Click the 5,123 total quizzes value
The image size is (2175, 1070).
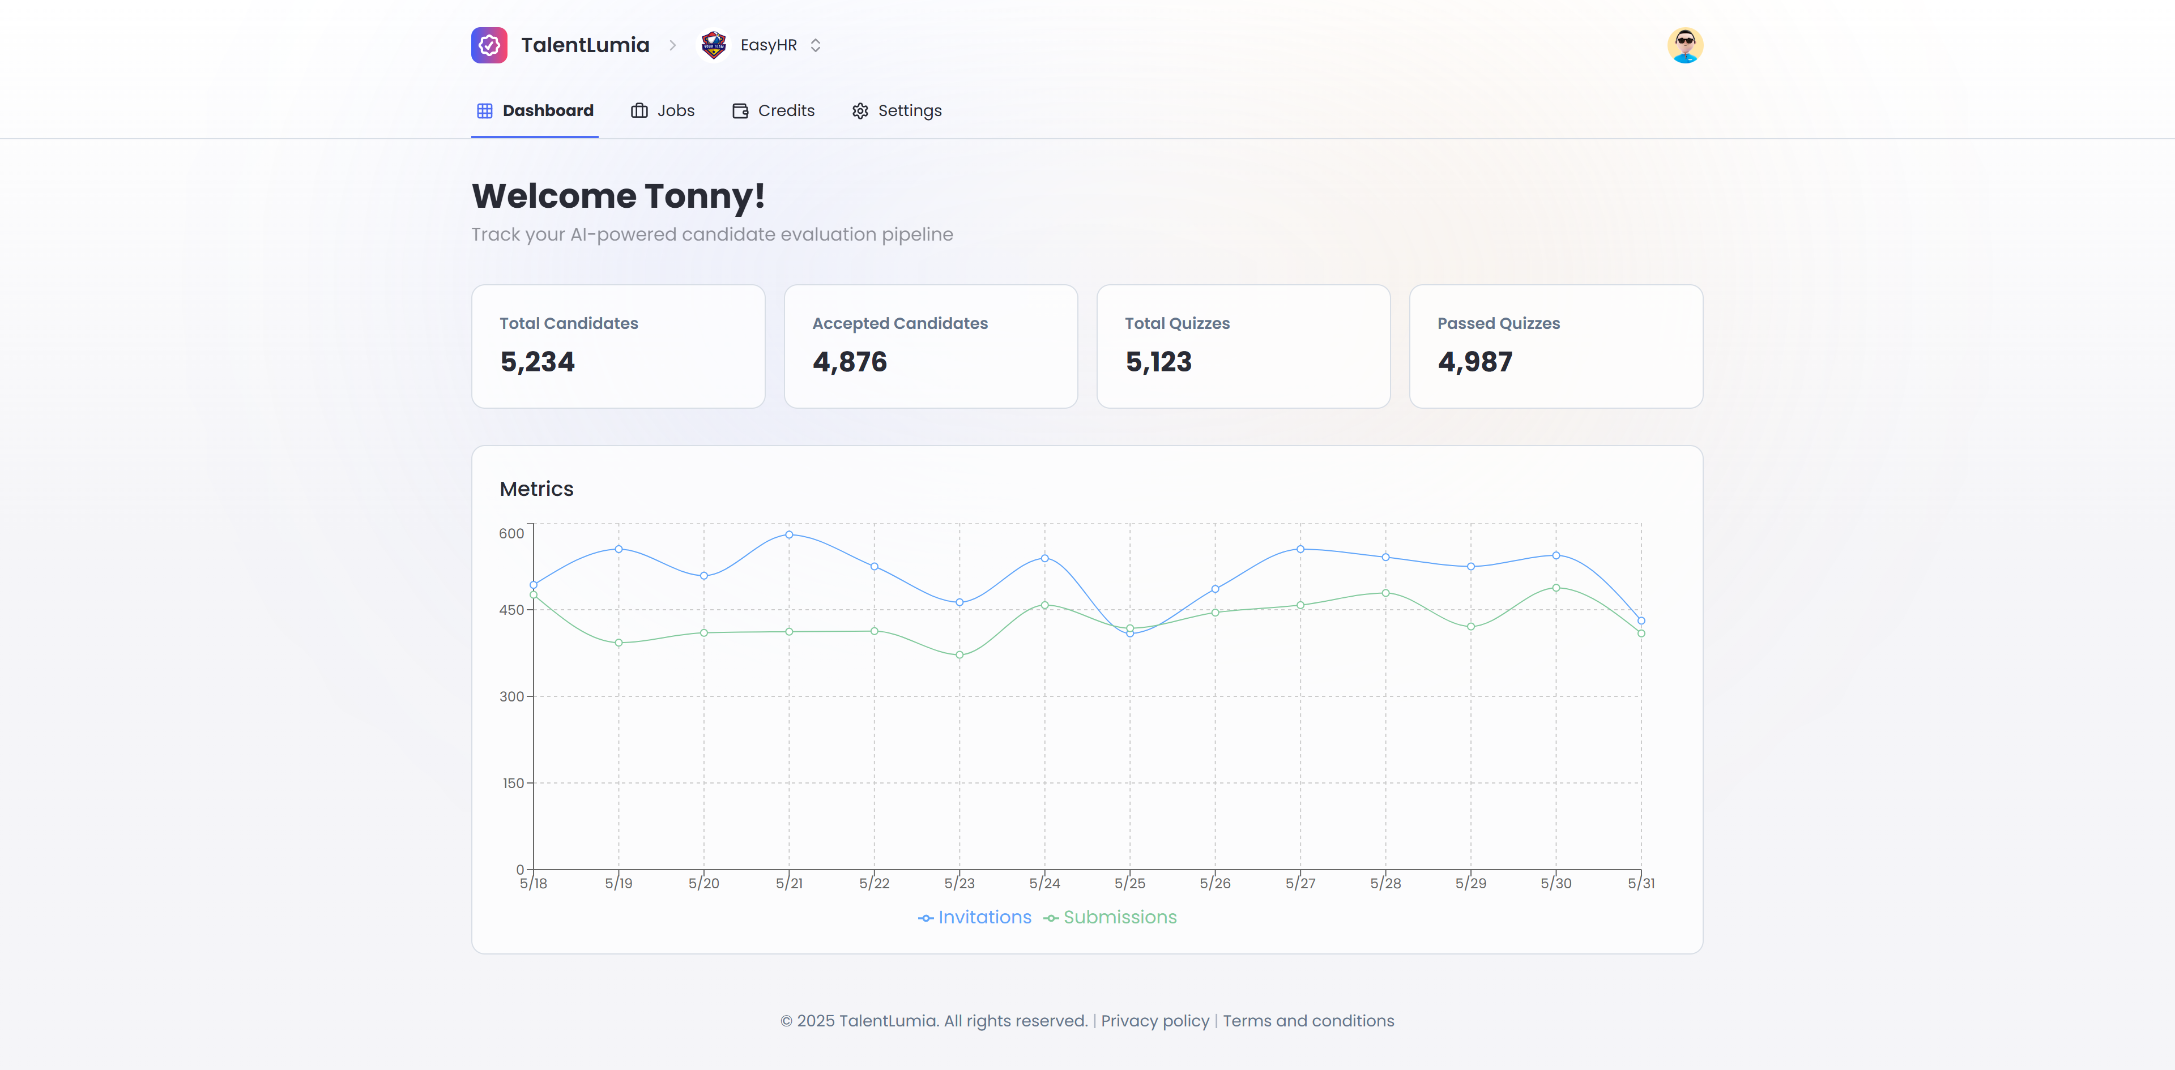(x=1158, y=362)
